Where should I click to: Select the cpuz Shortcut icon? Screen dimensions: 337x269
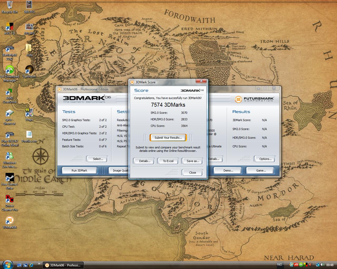(x=10, y=117)
